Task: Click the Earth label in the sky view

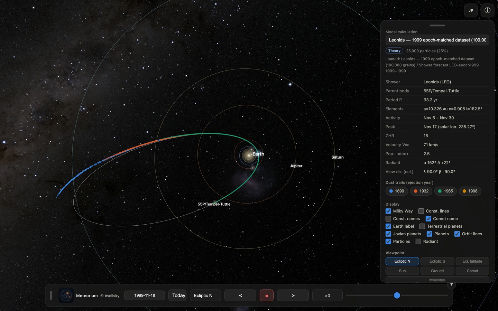Action: (x=258, y=154)
